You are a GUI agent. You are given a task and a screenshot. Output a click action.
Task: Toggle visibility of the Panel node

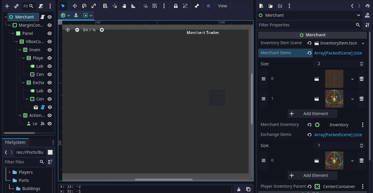point(50,33)
